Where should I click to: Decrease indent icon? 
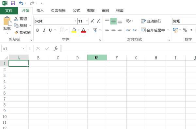[x=128, y=30]
